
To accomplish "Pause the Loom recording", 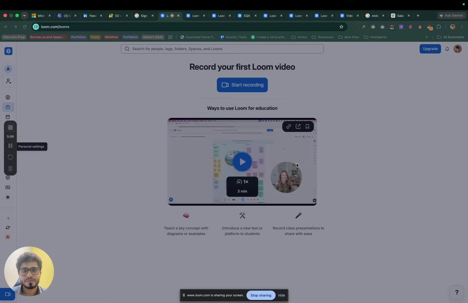I will point(10,146).
